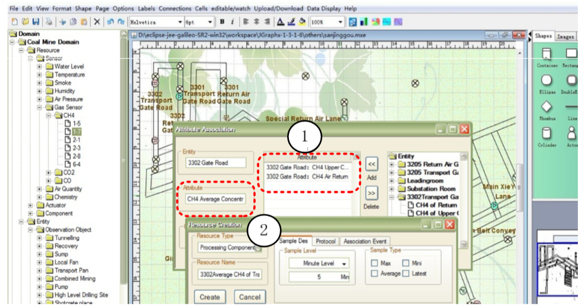The image size is (588, 306).
Task: Click the Resource Name input field
Action: click(x=229, y=274)
